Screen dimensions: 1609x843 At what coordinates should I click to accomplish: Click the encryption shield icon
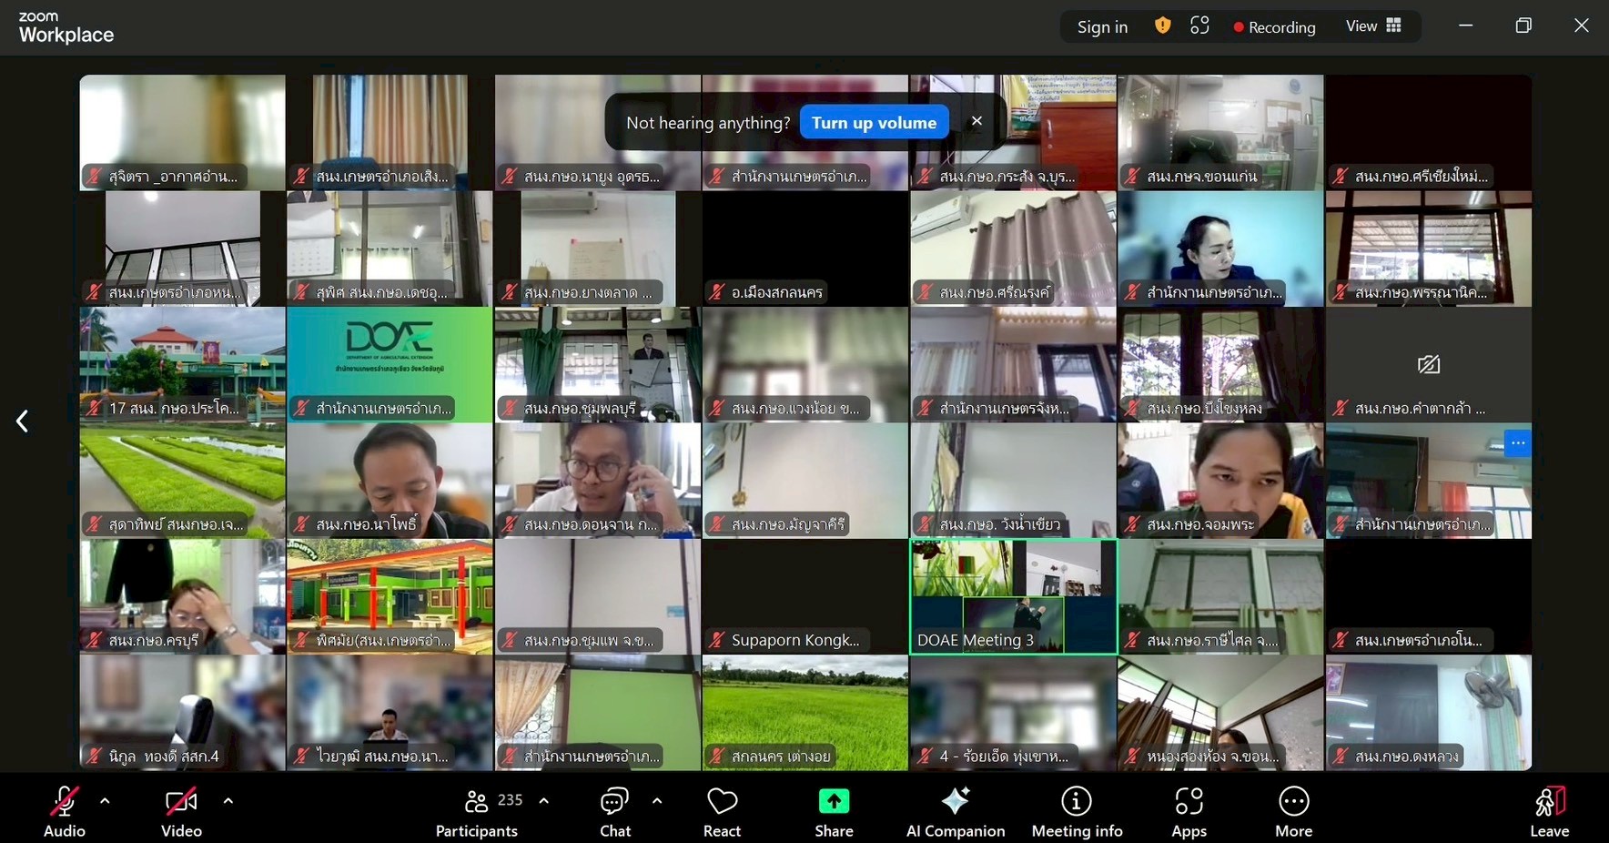point(1162,26)
